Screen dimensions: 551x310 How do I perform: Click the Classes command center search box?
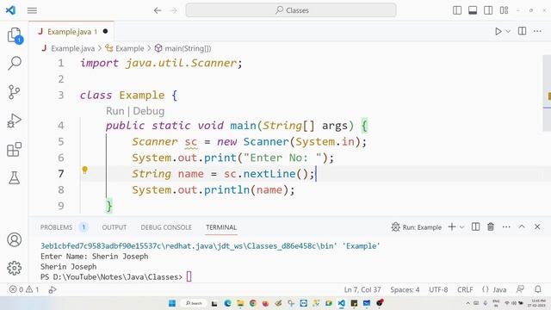(291, 10)
